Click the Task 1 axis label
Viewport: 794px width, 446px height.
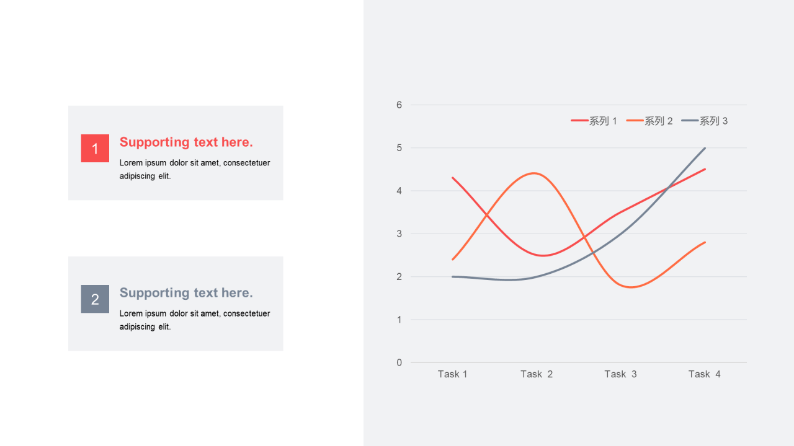(452, 374)
